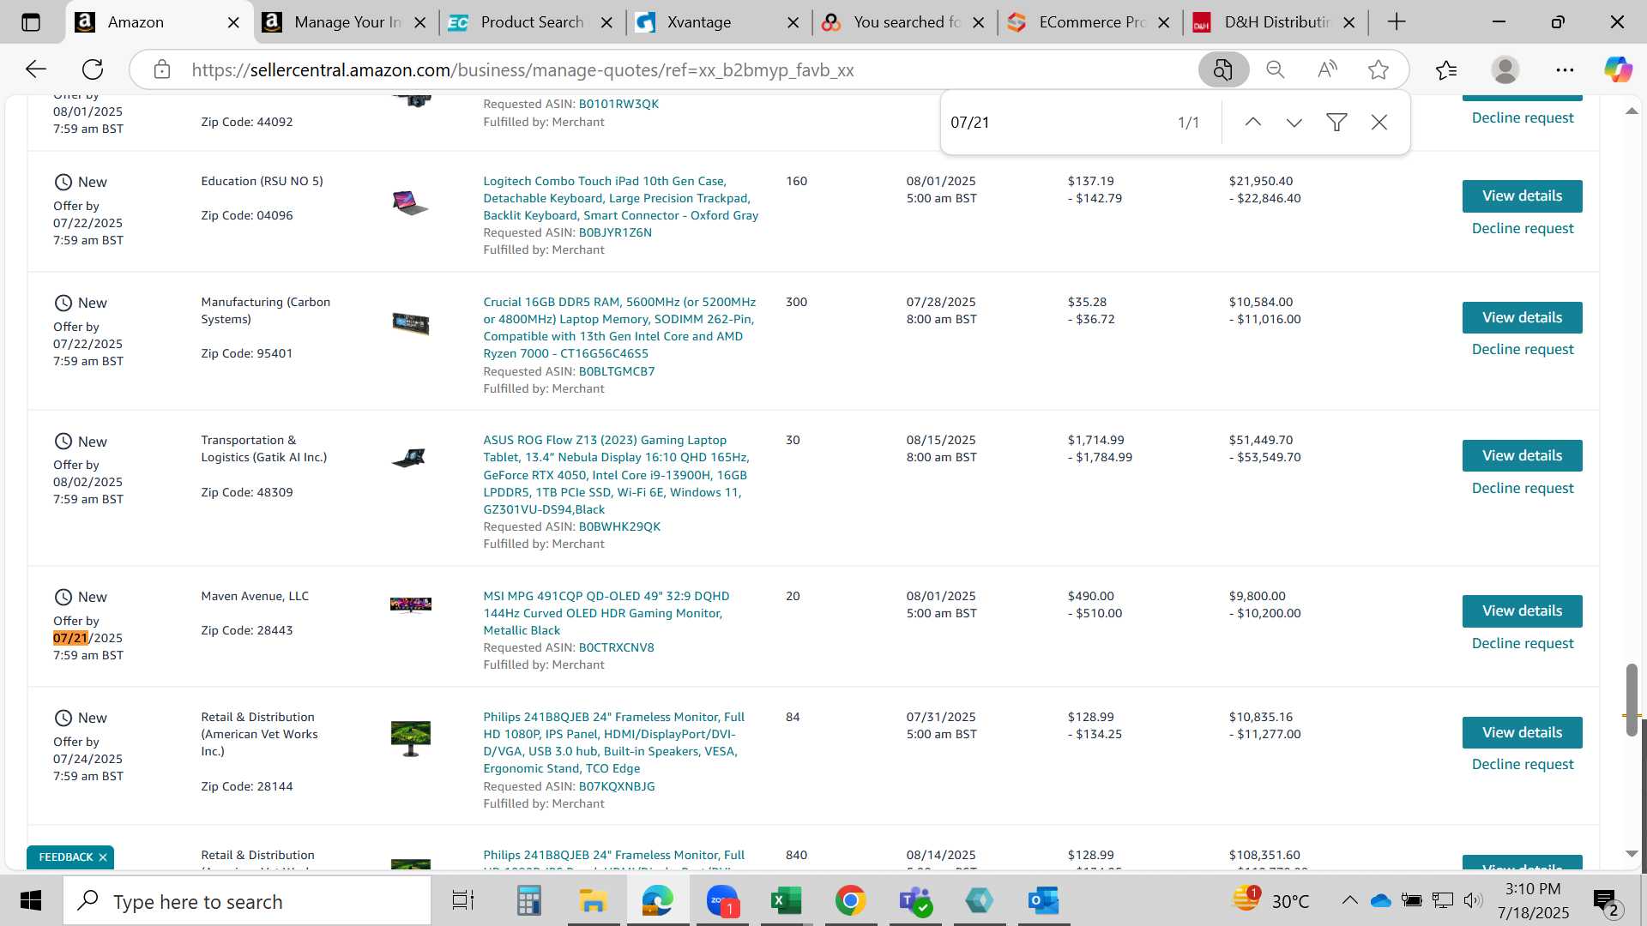
Task: Launch the Copilot icon
Action: coord(1618,69)
